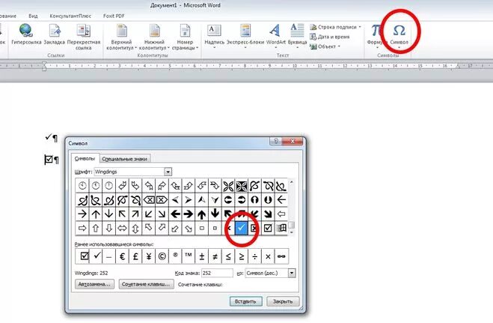
Task: Click the Формула pi icon
Action: (375, 31)
